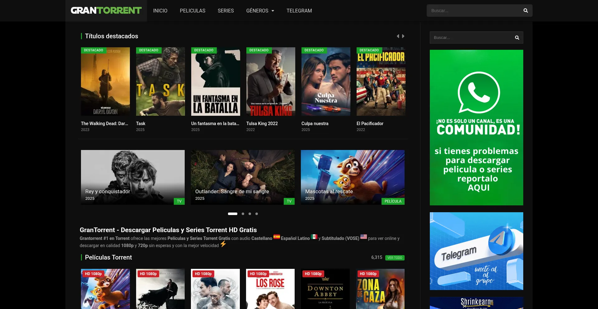Click the VER TODO button
Screen dimensions: 598x309
[395, 258]
